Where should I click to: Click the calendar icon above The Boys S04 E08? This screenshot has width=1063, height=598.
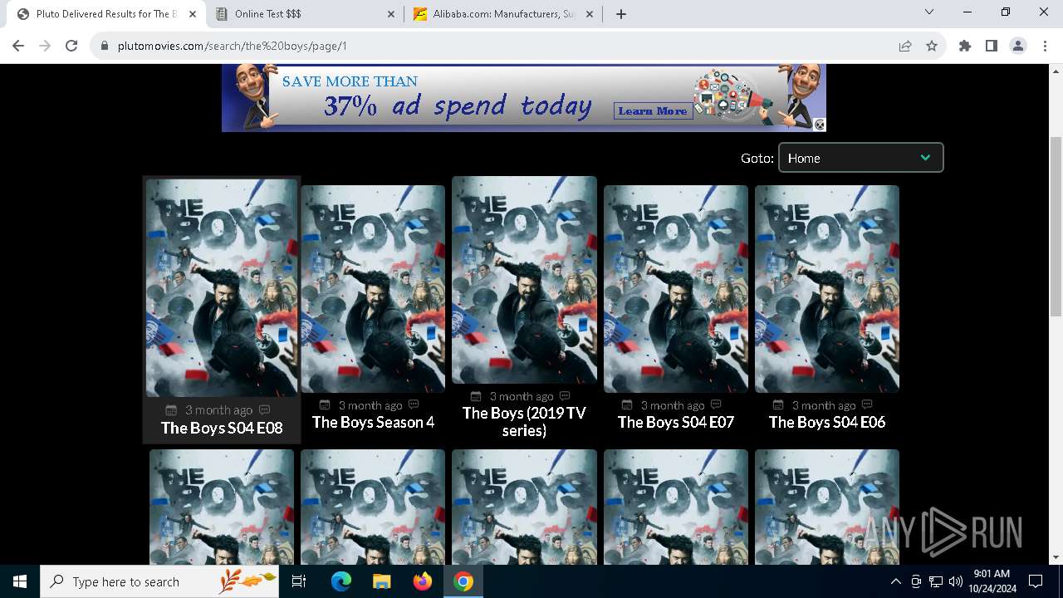pos(171,410)
